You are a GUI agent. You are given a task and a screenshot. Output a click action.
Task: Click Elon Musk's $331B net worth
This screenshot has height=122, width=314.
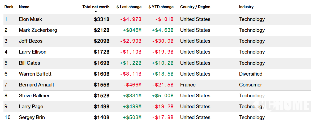click(102, 19)
